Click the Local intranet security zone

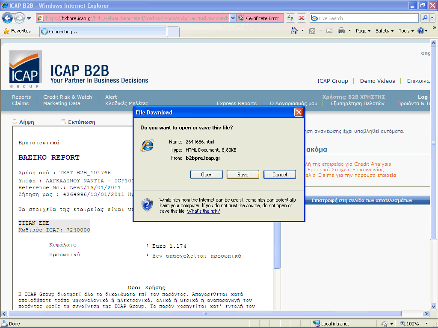tap(331, 324)
